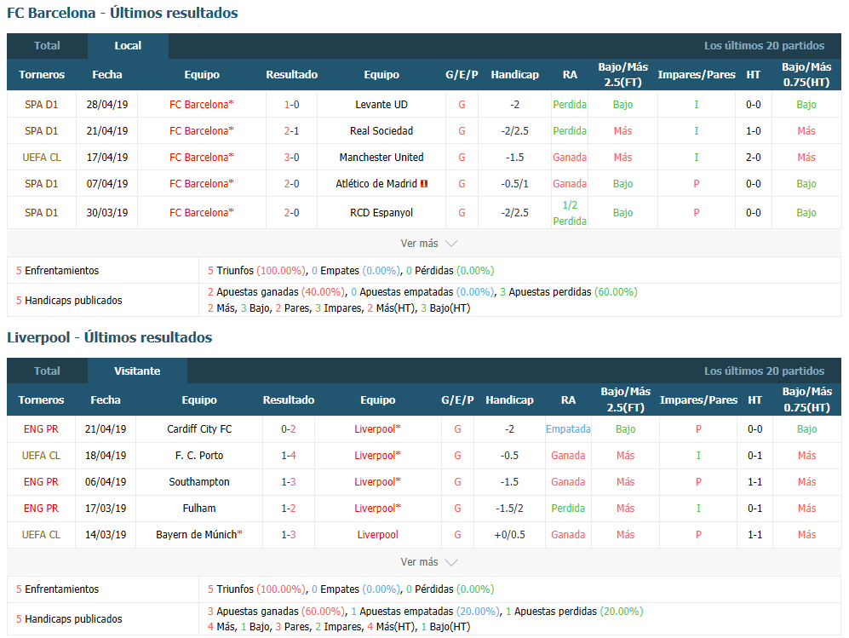Click handicap -0.5/1 in Atlético de Madrid row
This screenshot has width=849, height=638.
coord(514,184)
